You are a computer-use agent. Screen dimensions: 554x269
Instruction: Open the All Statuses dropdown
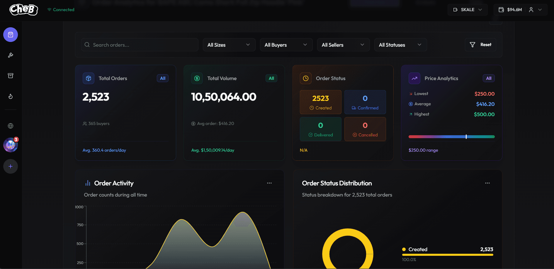[401, 45]
